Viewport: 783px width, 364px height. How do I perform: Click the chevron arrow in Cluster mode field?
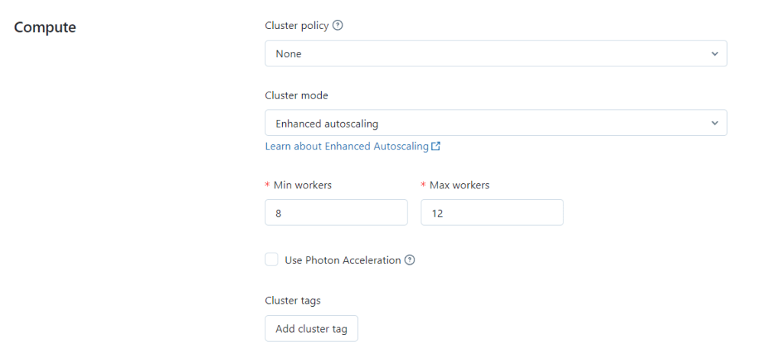714,123
